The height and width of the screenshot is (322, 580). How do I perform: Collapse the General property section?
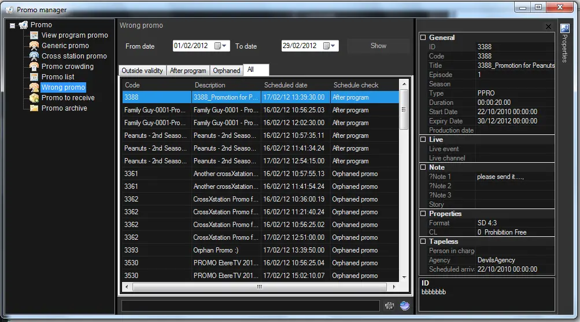coord(423,38)
